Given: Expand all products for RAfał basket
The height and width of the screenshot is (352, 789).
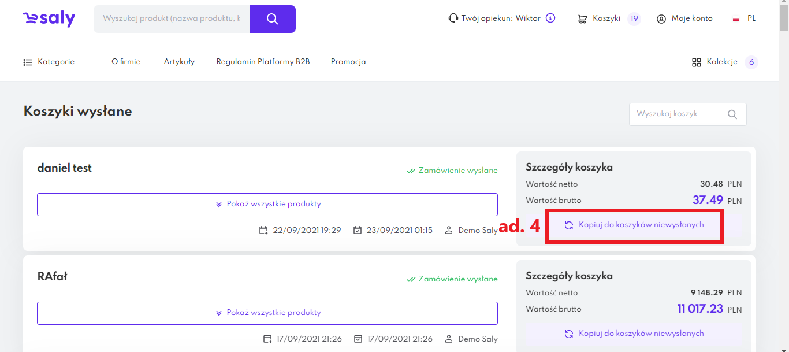Looking at the screenshot, I should (267, 313).
